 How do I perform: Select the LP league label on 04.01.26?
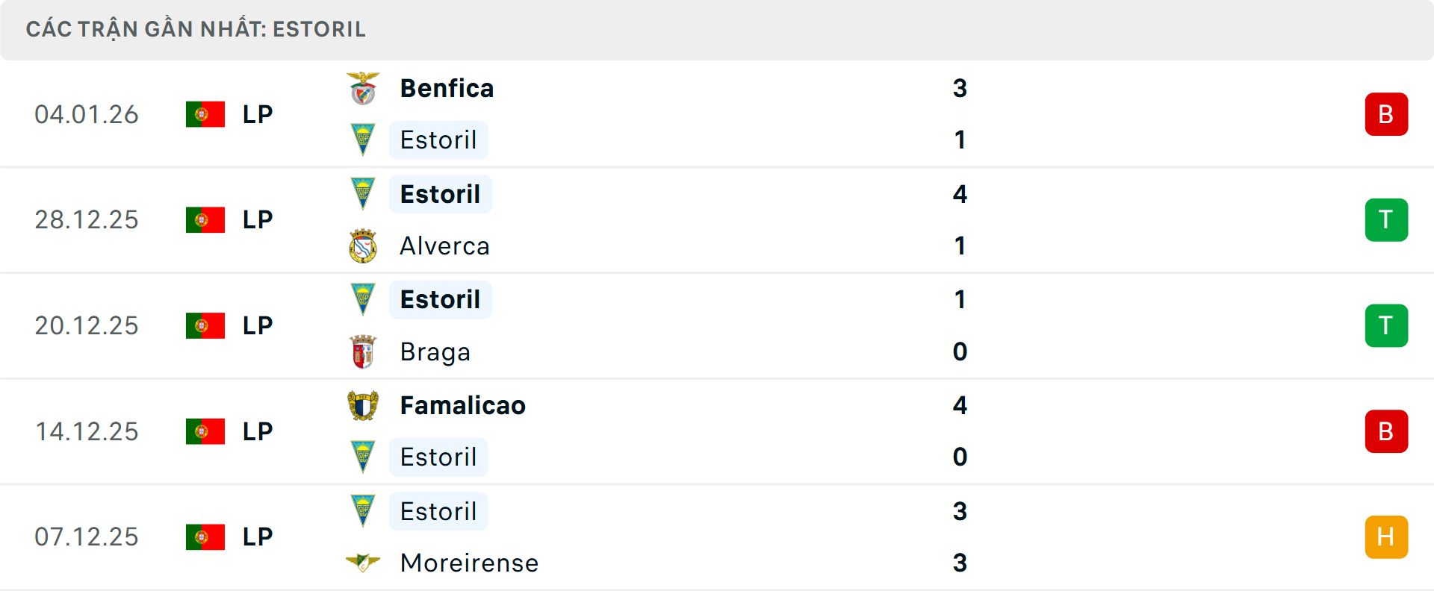258,114
